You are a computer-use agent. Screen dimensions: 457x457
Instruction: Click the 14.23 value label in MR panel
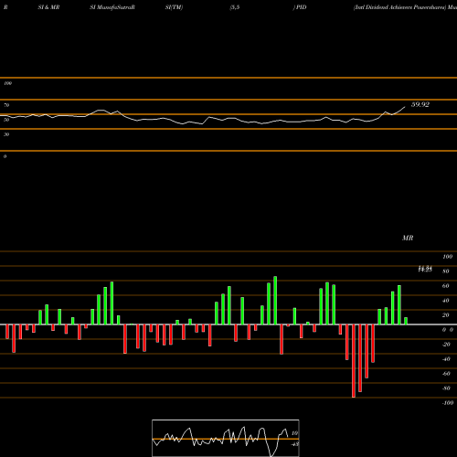(x=425, y=270)
